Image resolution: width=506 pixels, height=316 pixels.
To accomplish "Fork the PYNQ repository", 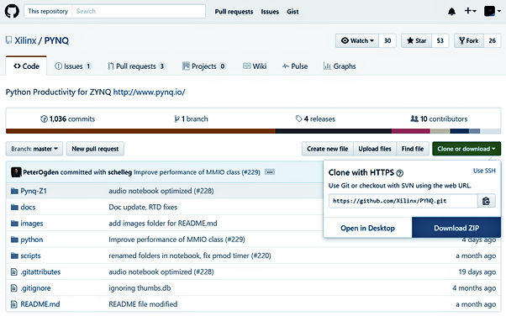I will coord(469,40).
